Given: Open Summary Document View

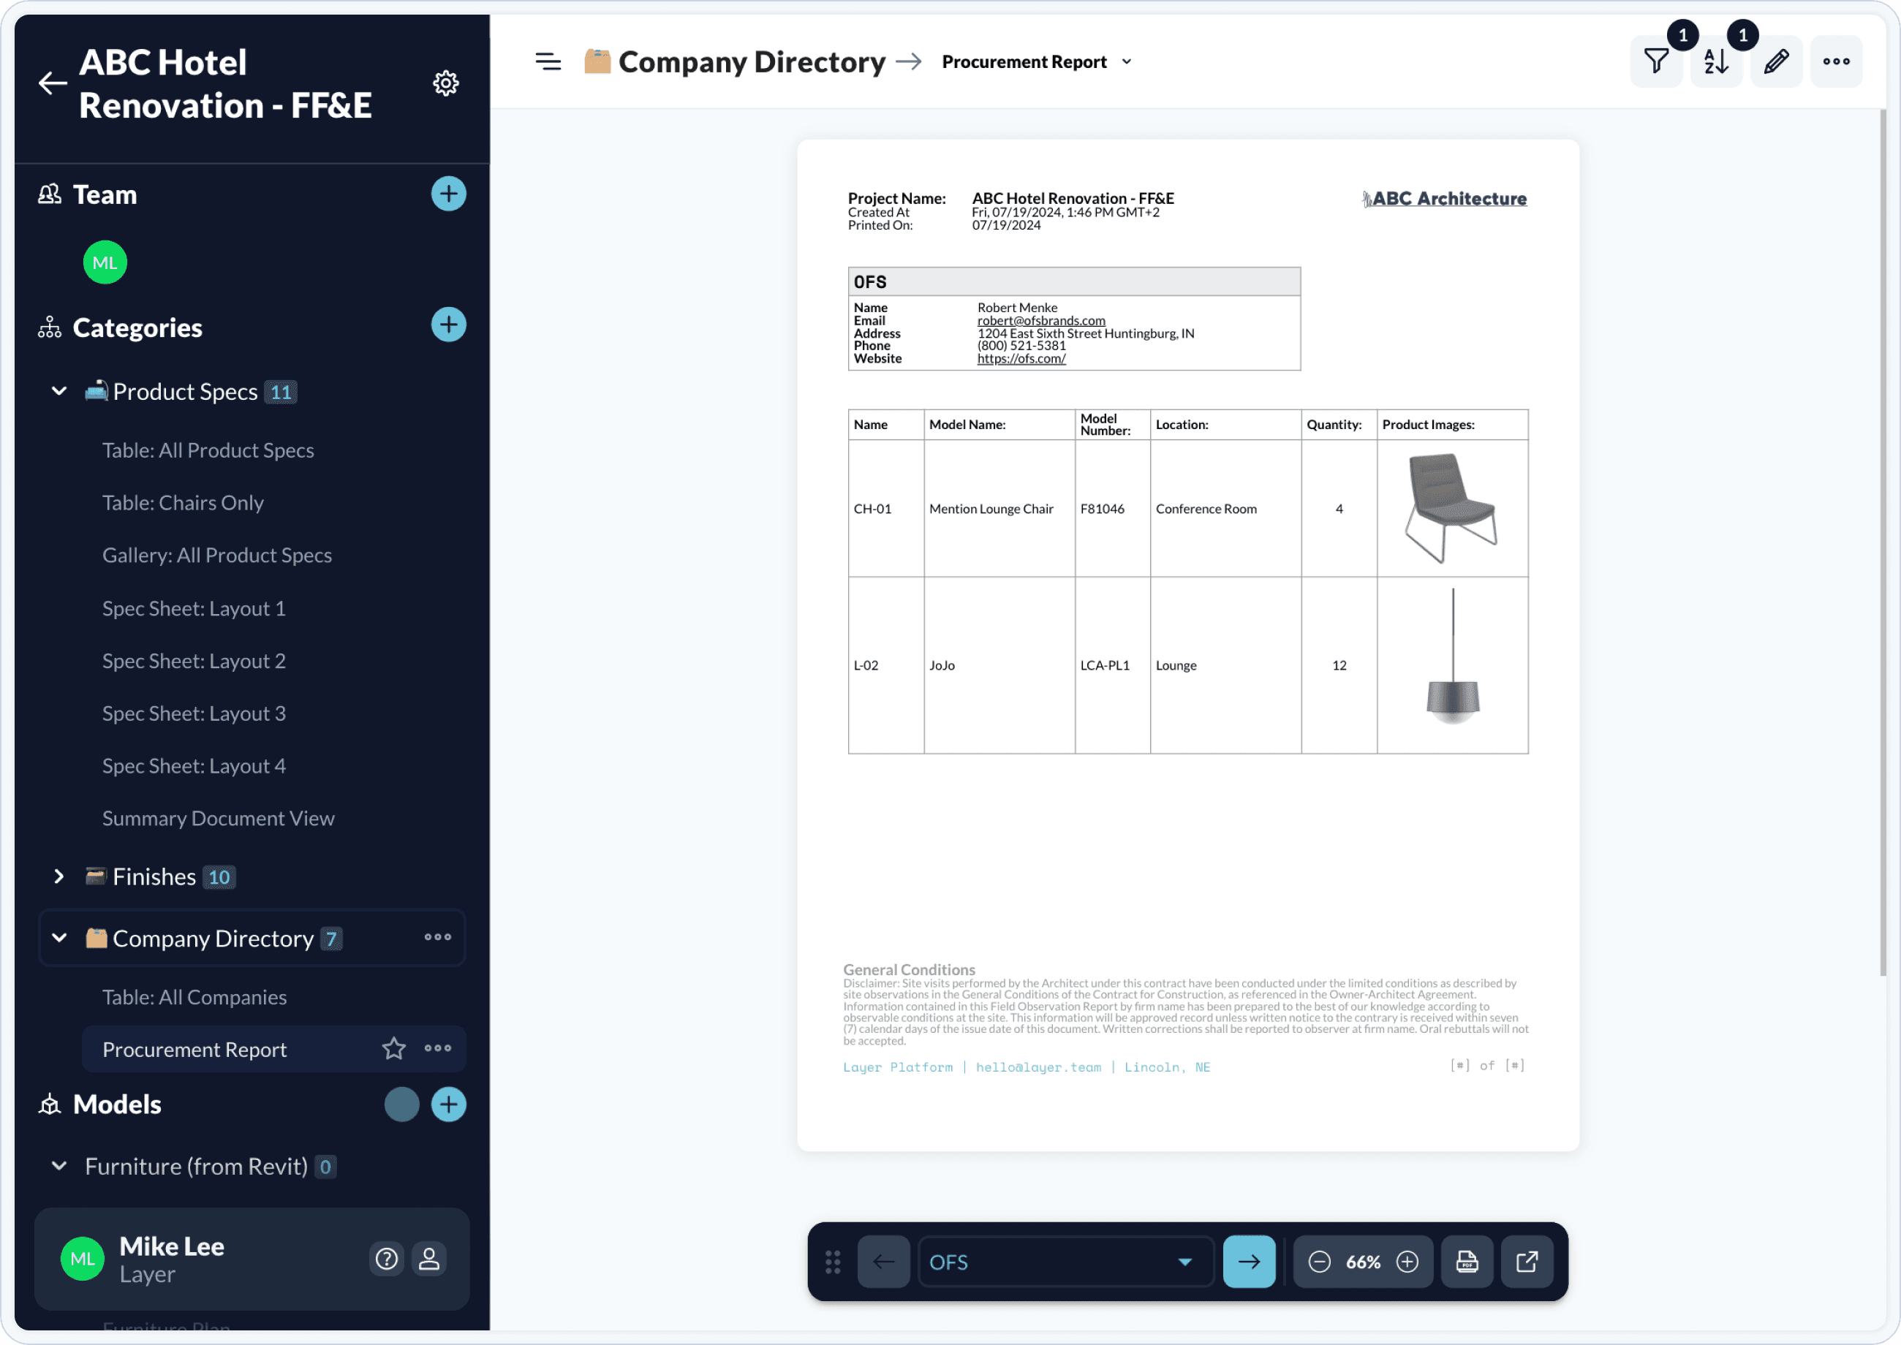Looking at the screenshot, I should pos(218,818).
